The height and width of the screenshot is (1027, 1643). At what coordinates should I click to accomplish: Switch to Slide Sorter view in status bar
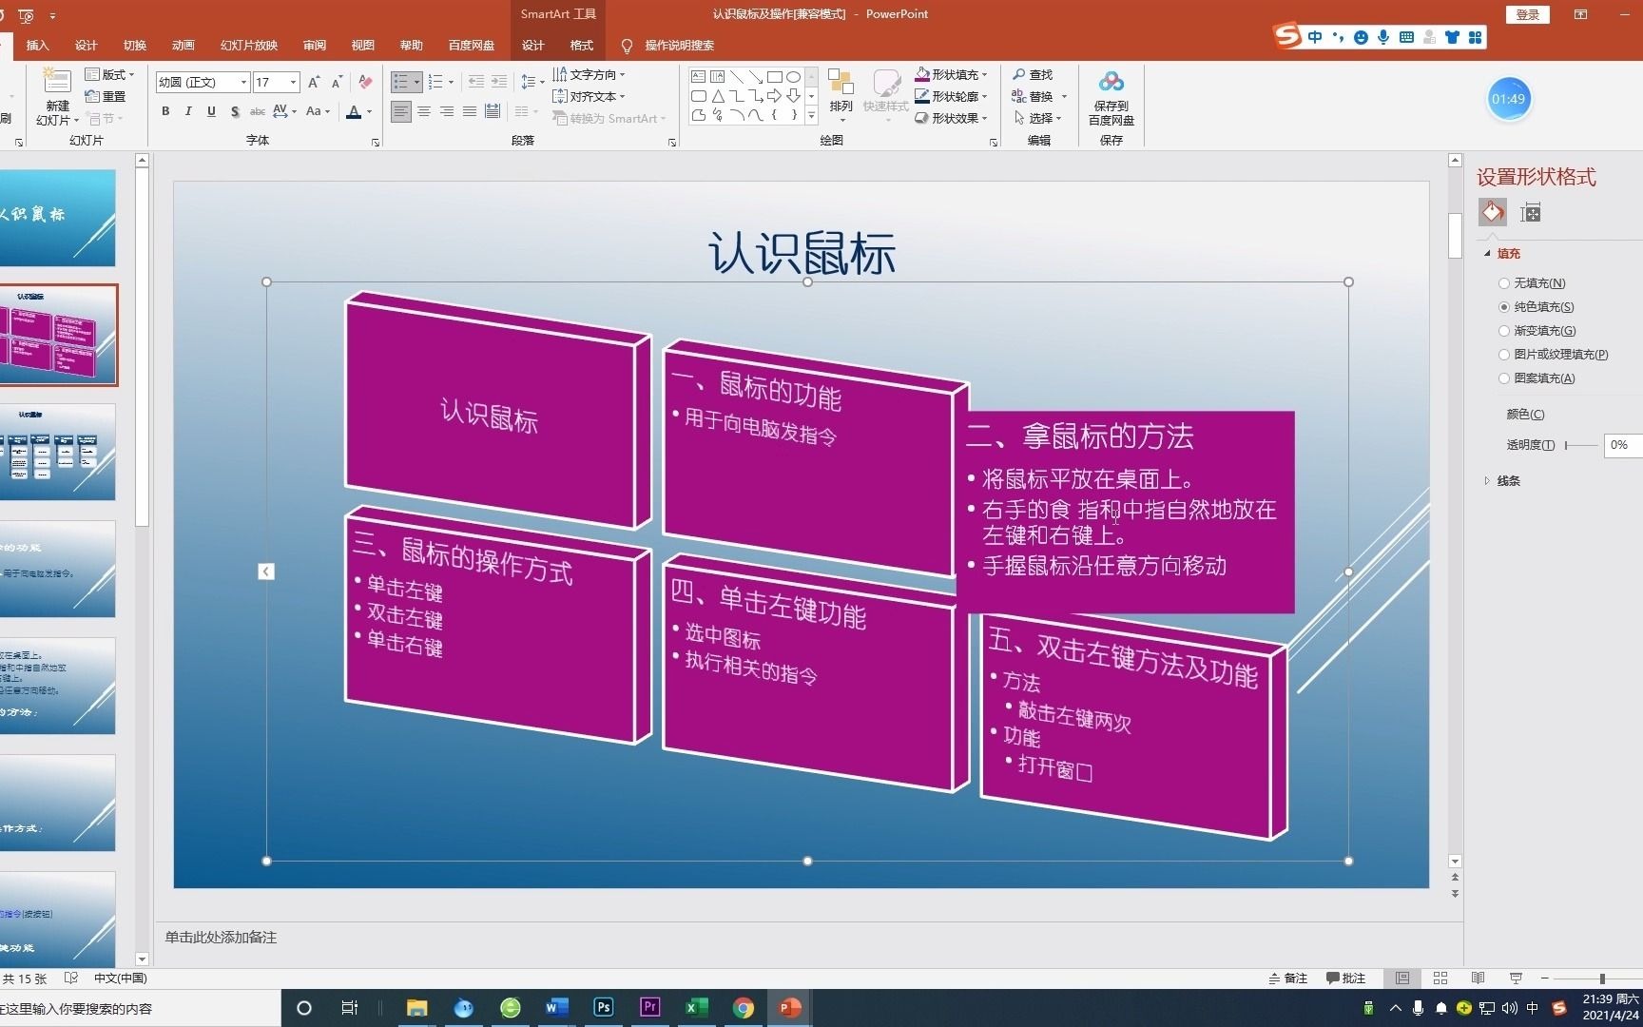(1440, 978)
